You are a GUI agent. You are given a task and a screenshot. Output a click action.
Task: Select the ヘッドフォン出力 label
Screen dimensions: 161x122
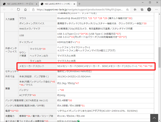pyautogui.click(x=39, y=56)
